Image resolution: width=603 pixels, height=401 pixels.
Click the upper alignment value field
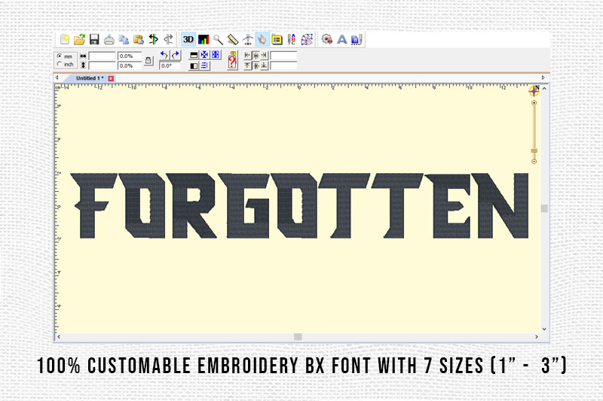click(x=283, y=56)
